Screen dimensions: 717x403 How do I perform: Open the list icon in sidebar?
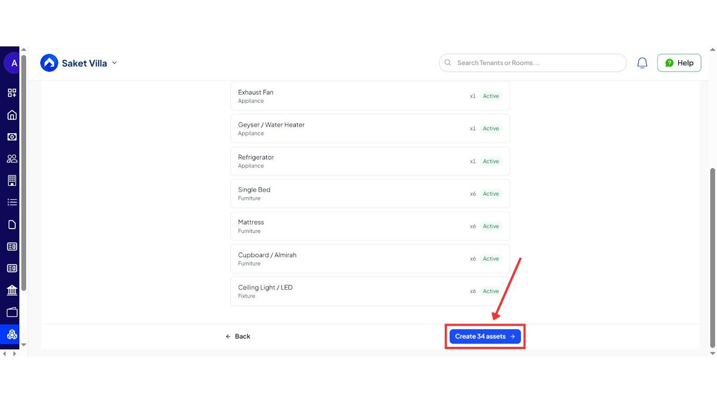coord(12,202)
